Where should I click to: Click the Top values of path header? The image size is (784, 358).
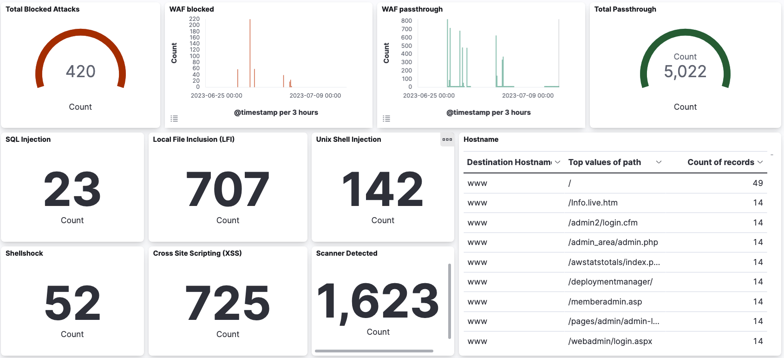[x=604, y=162]
